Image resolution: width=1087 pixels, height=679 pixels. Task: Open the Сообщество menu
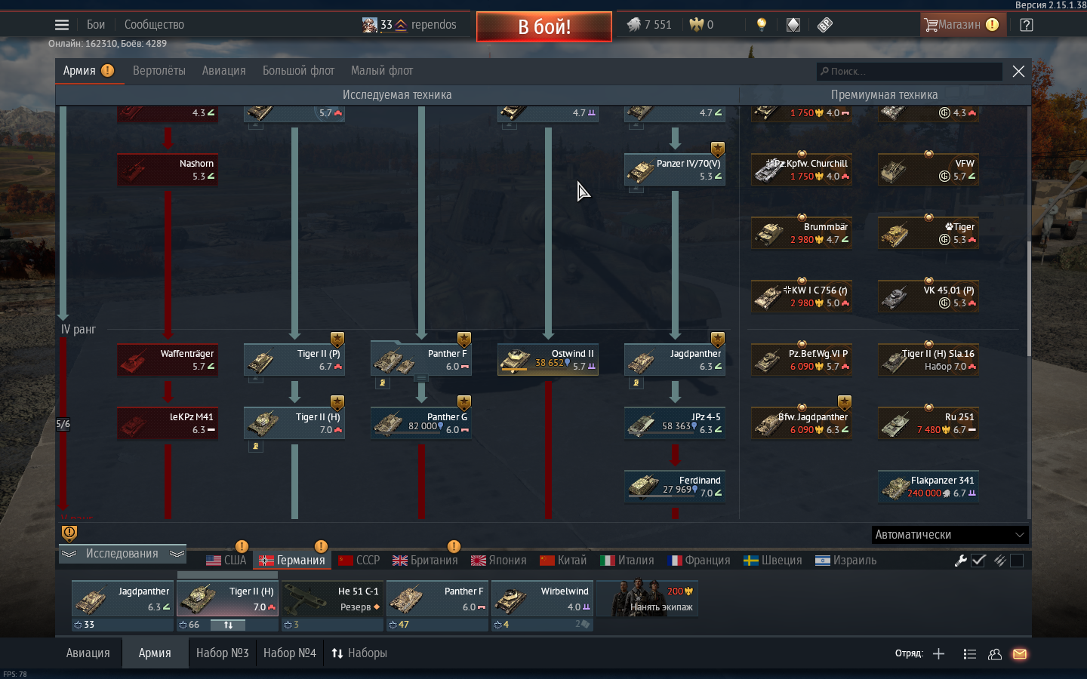[x=154, y=25]
